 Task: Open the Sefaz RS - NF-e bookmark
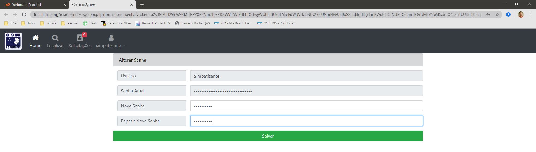click(116, 23)
